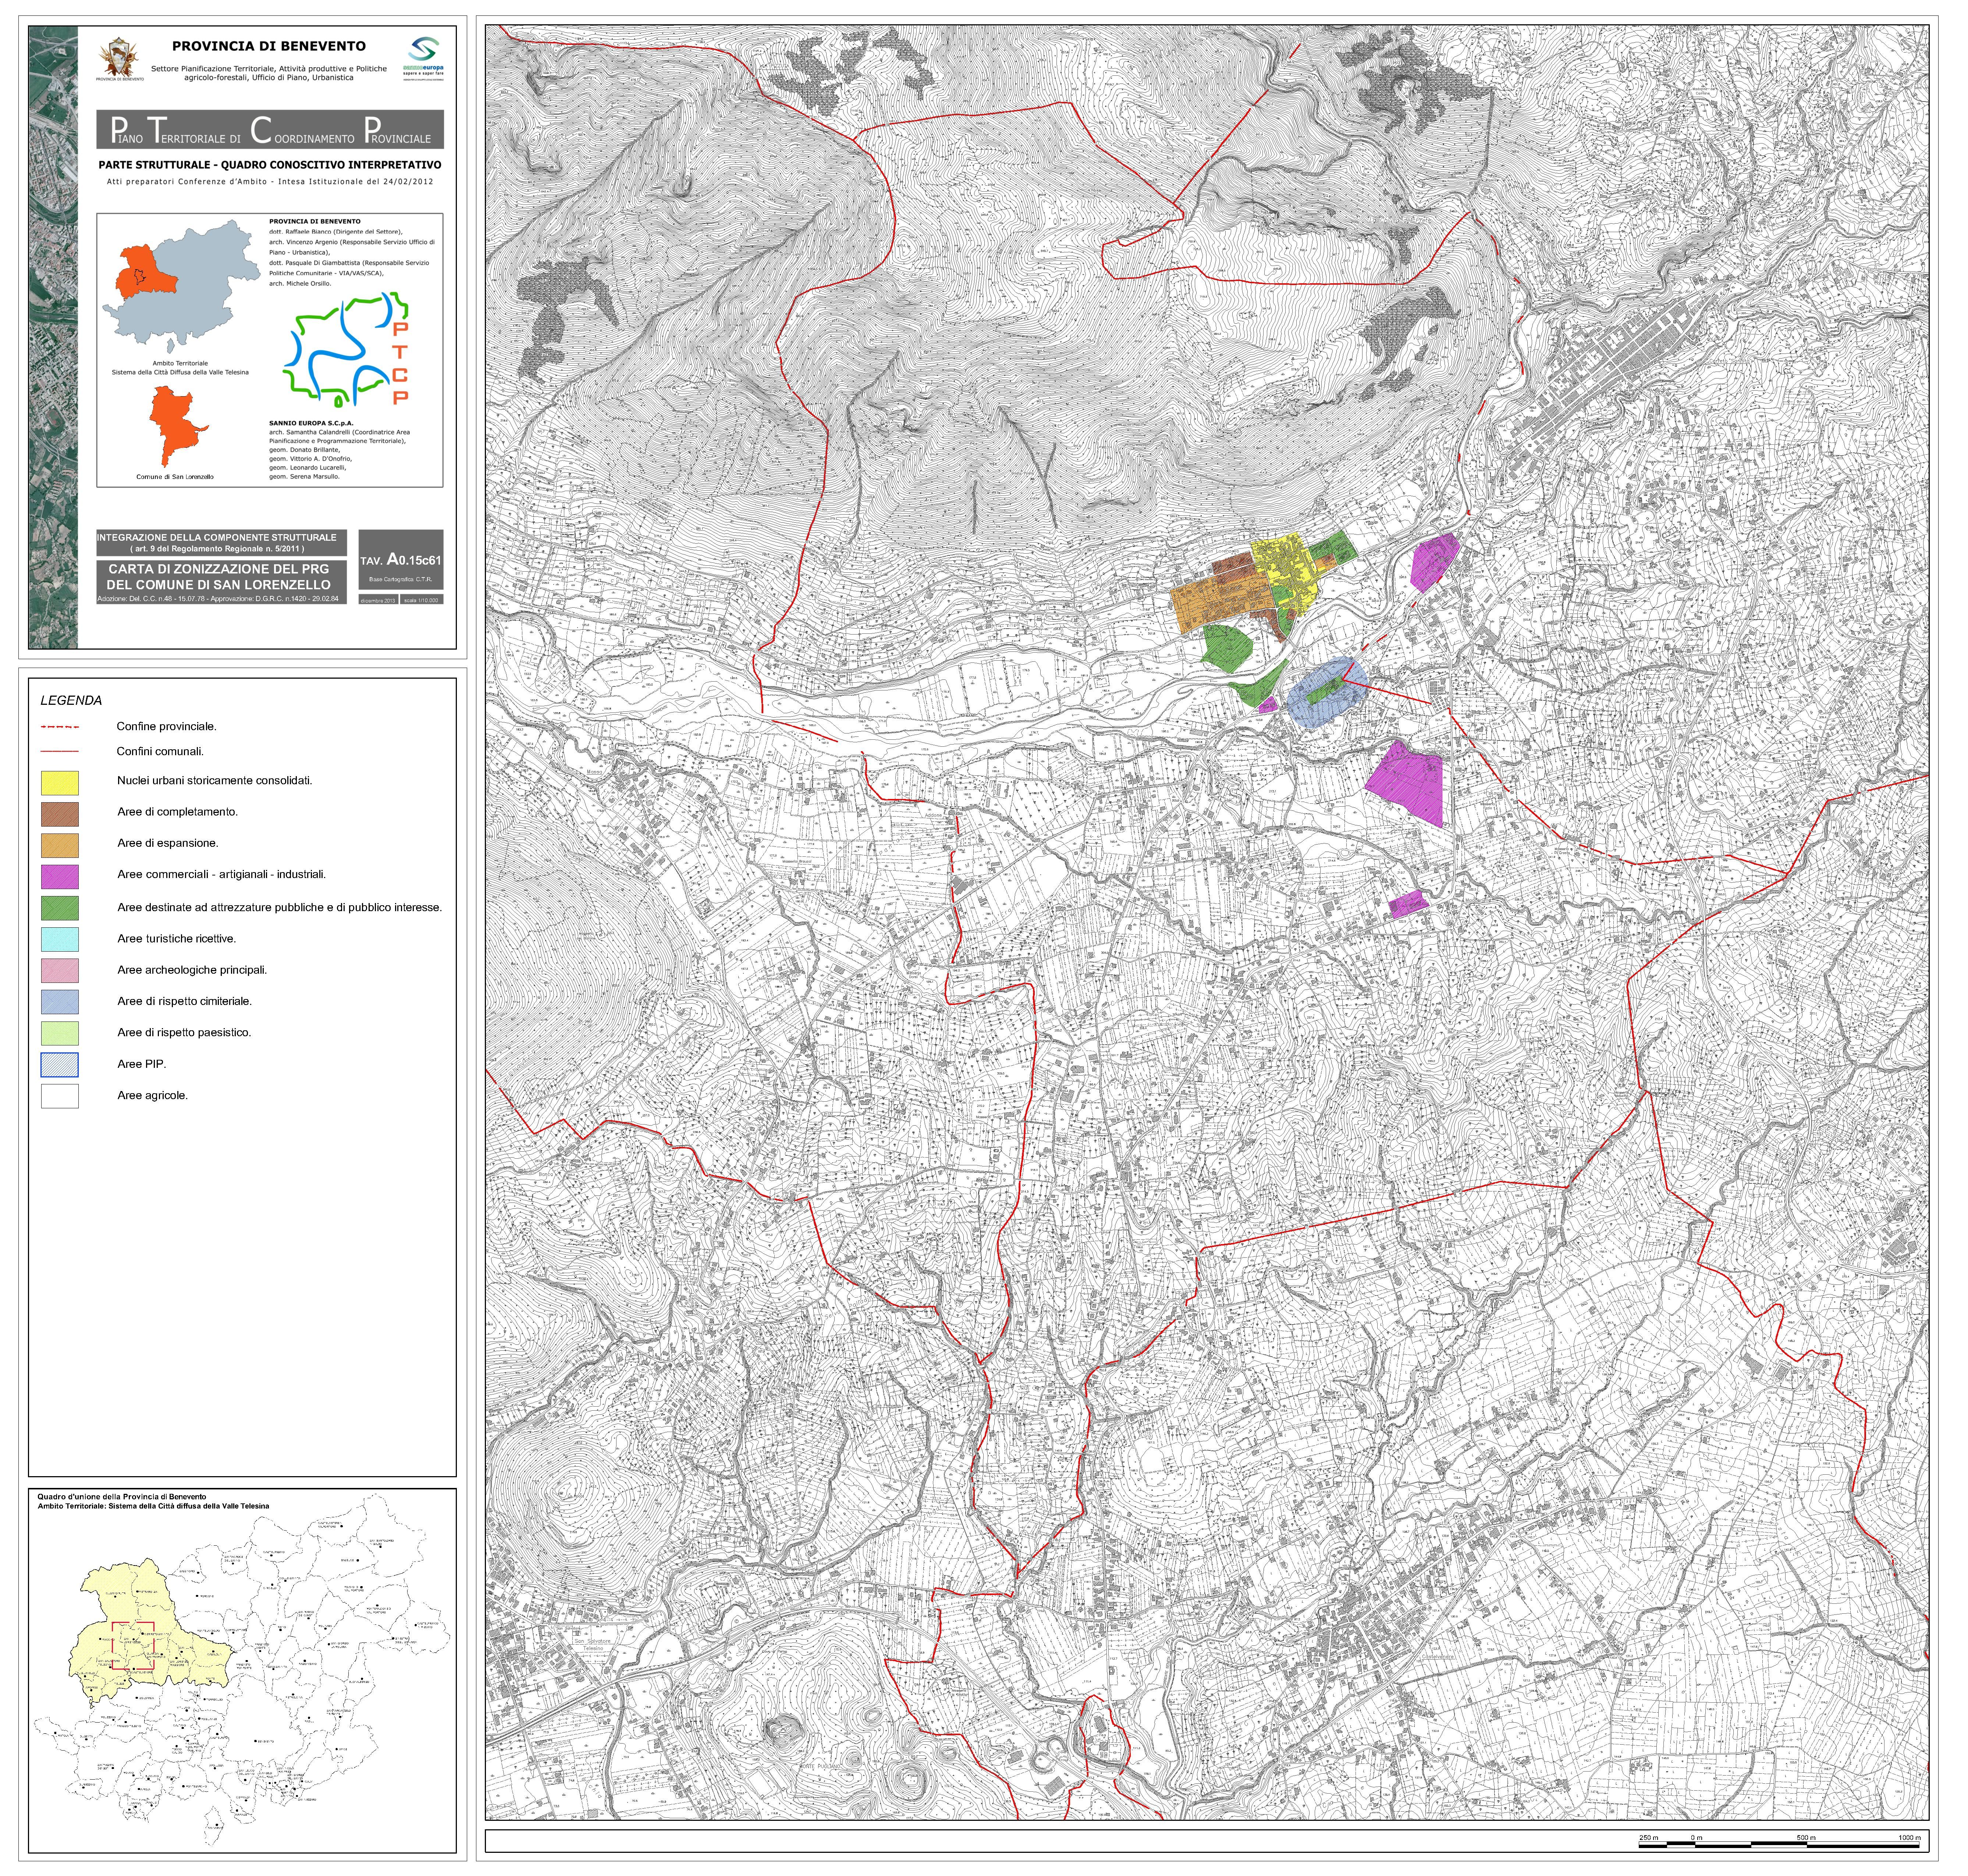Click the dashed red Confine provinciale line symbol
The image size is (1968, 1876).
point(60,727)
